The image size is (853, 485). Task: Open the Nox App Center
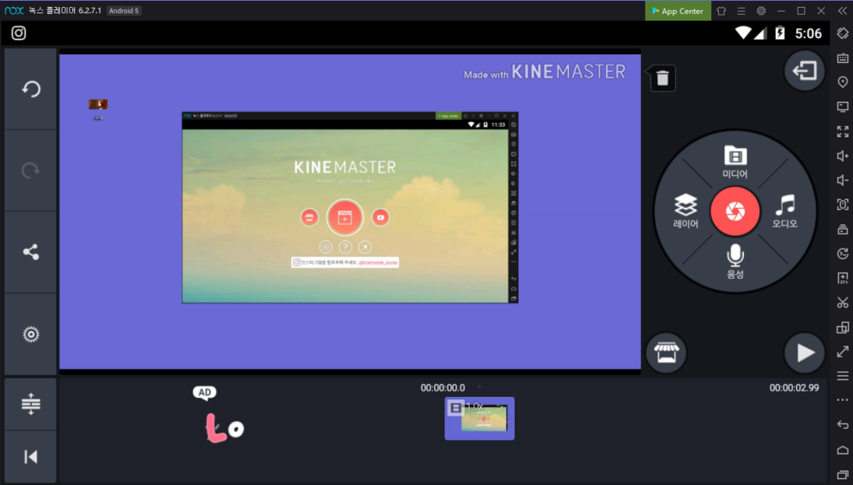pyautogui.click(x=678, y=11)
